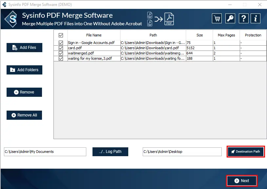Click the question mark help icon
The width and height of the screenshot is (267, 189).
(x=243, y=19)
